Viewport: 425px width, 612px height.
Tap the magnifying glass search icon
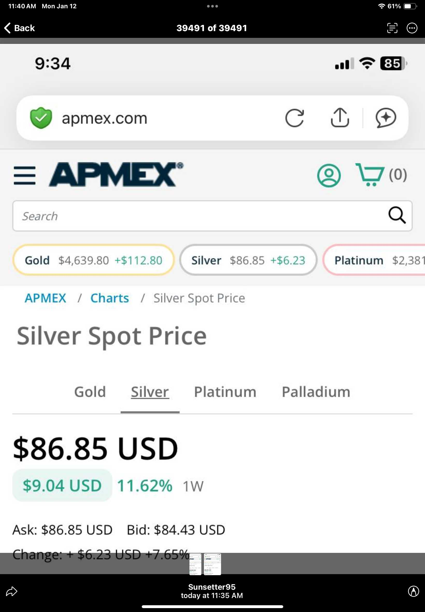(397, 215)
